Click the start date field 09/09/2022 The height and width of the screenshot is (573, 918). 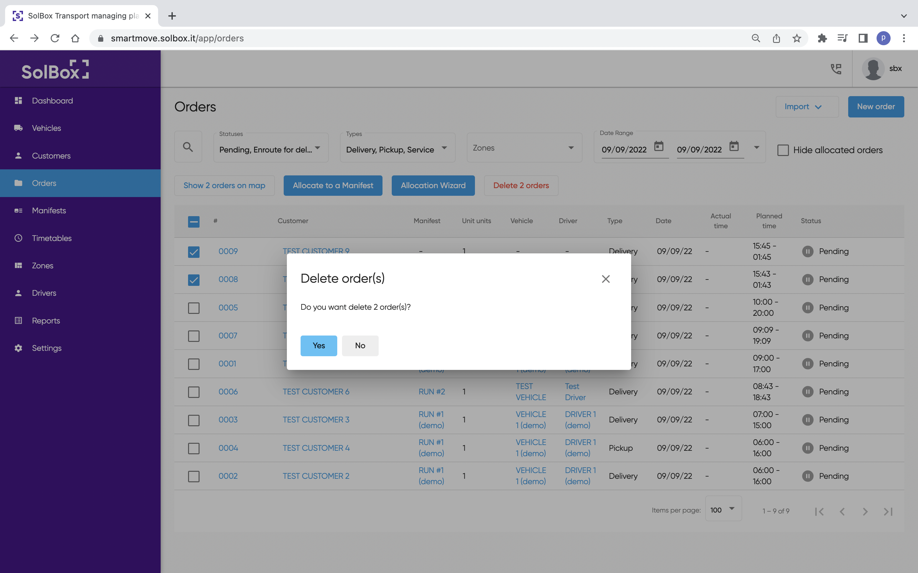[x=624, y=150]
